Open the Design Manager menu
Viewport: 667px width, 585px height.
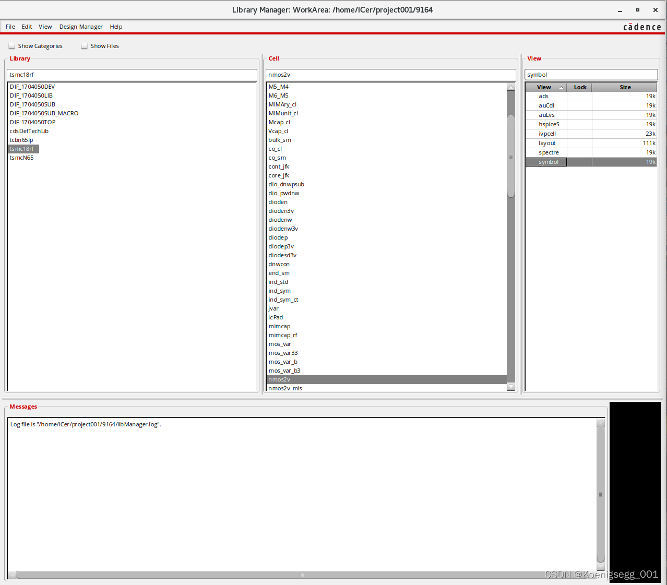click(x=81, y=27)
